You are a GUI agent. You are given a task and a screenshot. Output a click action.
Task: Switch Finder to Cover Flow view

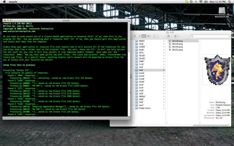pyautogui.click(x=148, y=36)
